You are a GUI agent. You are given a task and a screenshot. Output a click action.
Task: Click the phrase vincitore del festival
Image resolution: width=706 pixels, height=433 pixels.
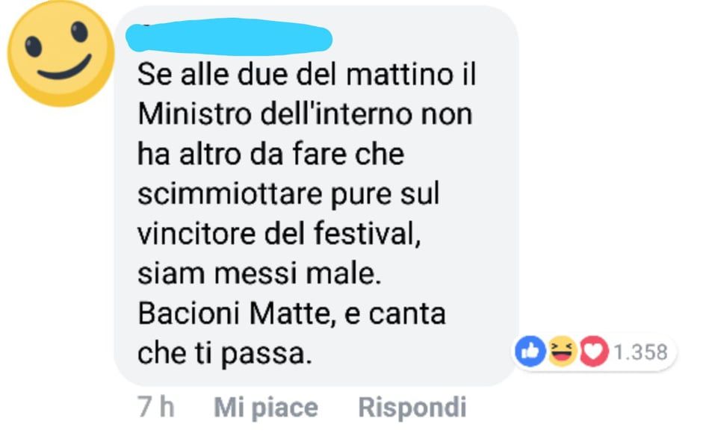click(x=279, y=234)
